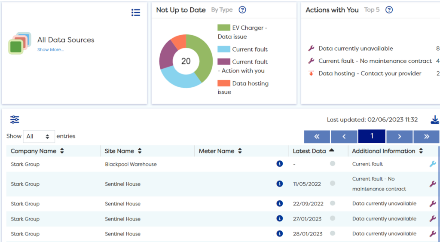440x242 pixels.
Task: Click blue wrench icon in Current fault row
Action: [433, 164]
